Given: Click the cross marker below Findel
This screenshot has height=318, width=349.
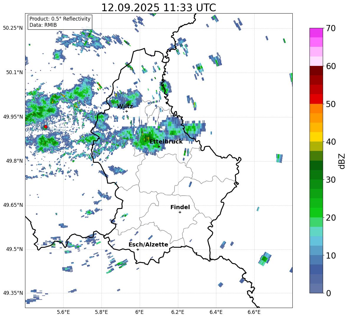Looking at the screenshot, I should click(x=180, y=212).
